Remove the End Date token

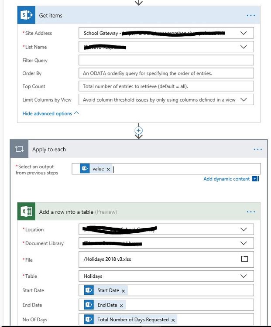click(x=121, y=306)
